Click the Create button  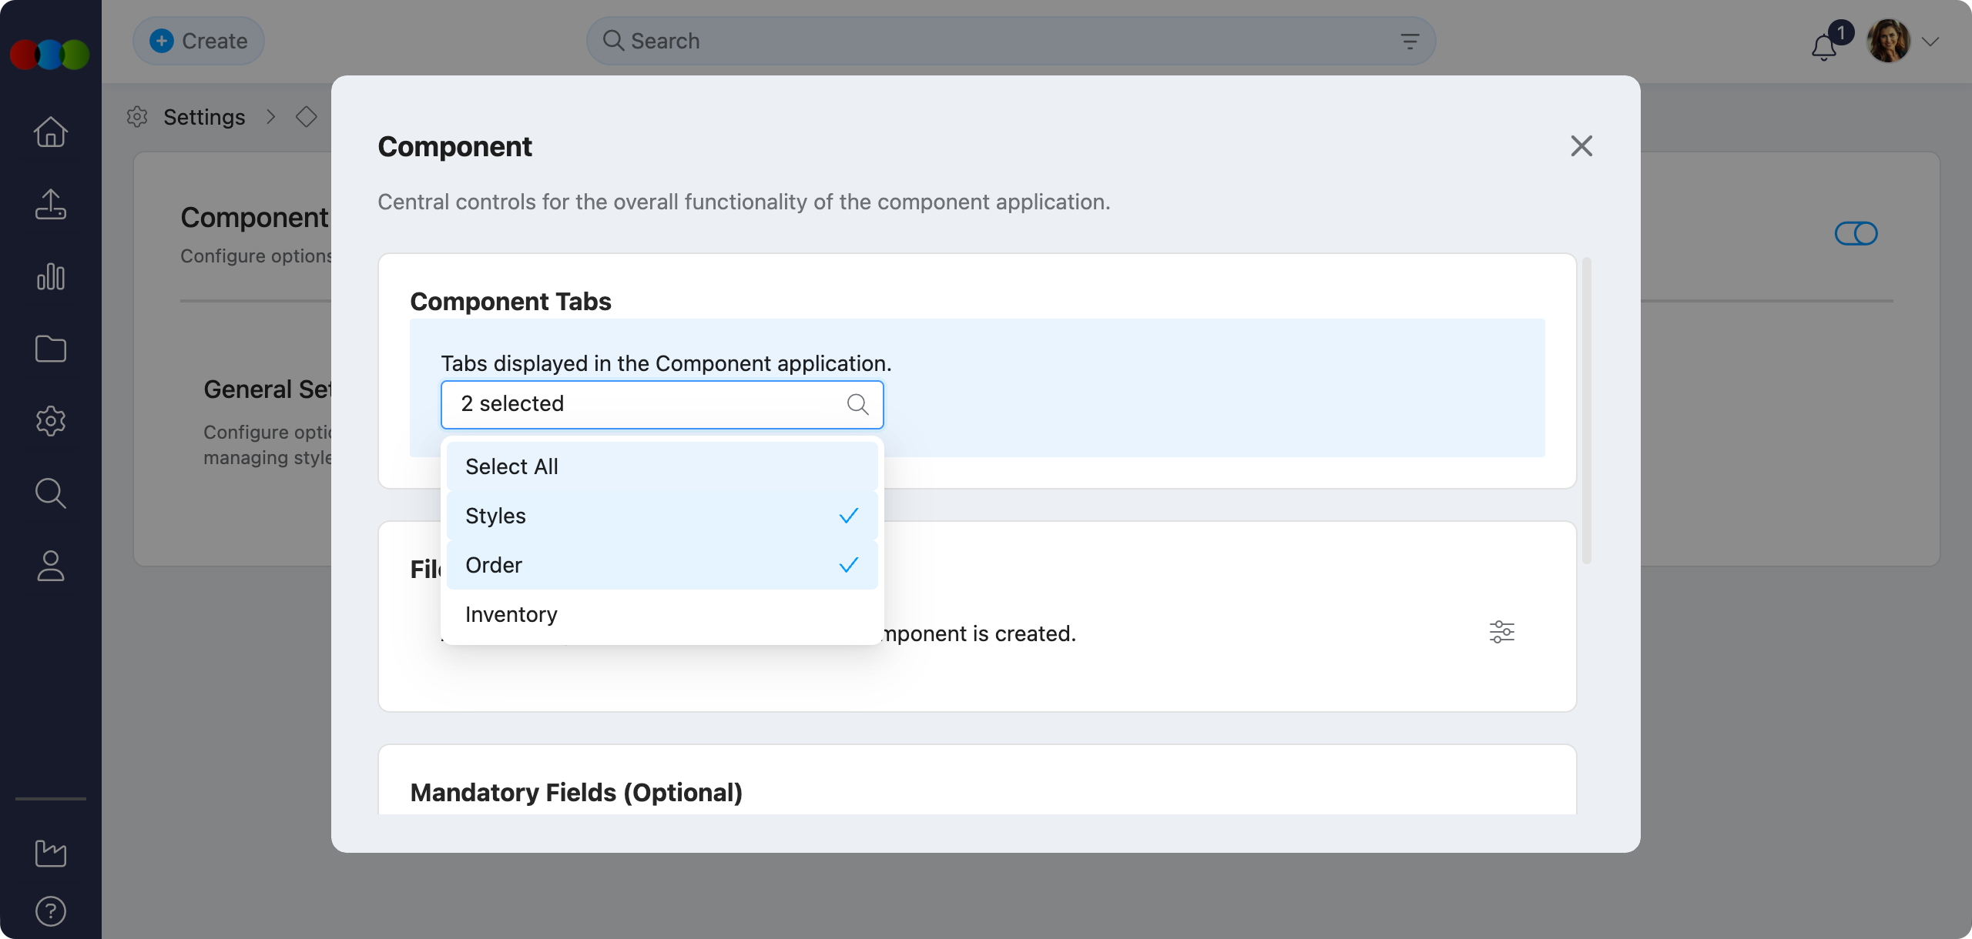[198, 40]
